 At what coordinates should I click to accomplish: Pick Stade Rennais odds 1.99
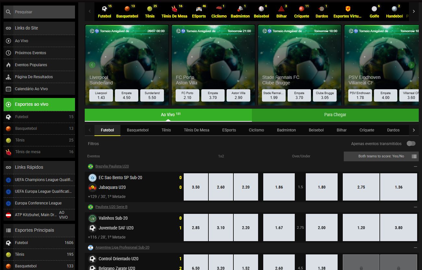click(274, 95)
